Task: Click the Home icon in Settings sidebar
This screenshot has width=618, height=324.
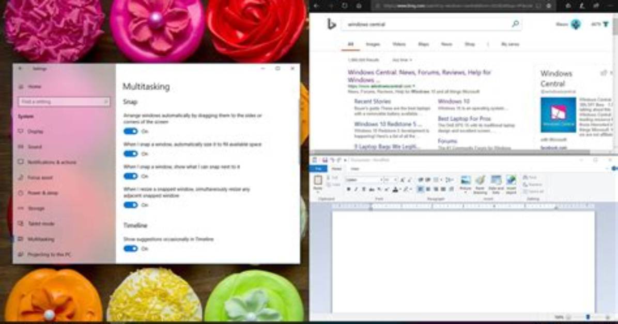Action: [21, 87]
